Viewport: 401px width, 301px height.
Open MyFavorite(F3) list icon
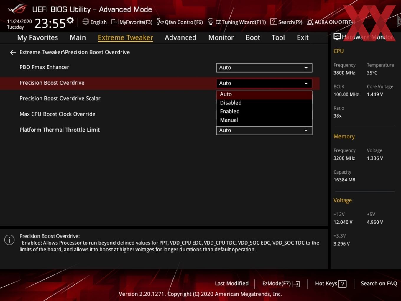click(x=114, y=22)
